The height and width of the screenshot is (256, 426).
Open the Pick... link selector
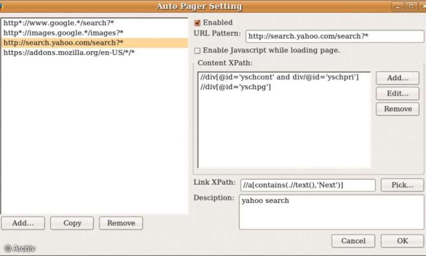click(x=402, y=185)
